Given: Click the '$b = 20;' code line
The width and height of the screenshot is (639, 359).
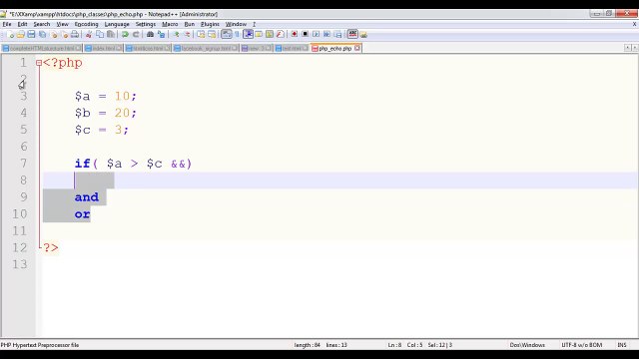Looking at the screenshot, I should click(x=106, y=113).
